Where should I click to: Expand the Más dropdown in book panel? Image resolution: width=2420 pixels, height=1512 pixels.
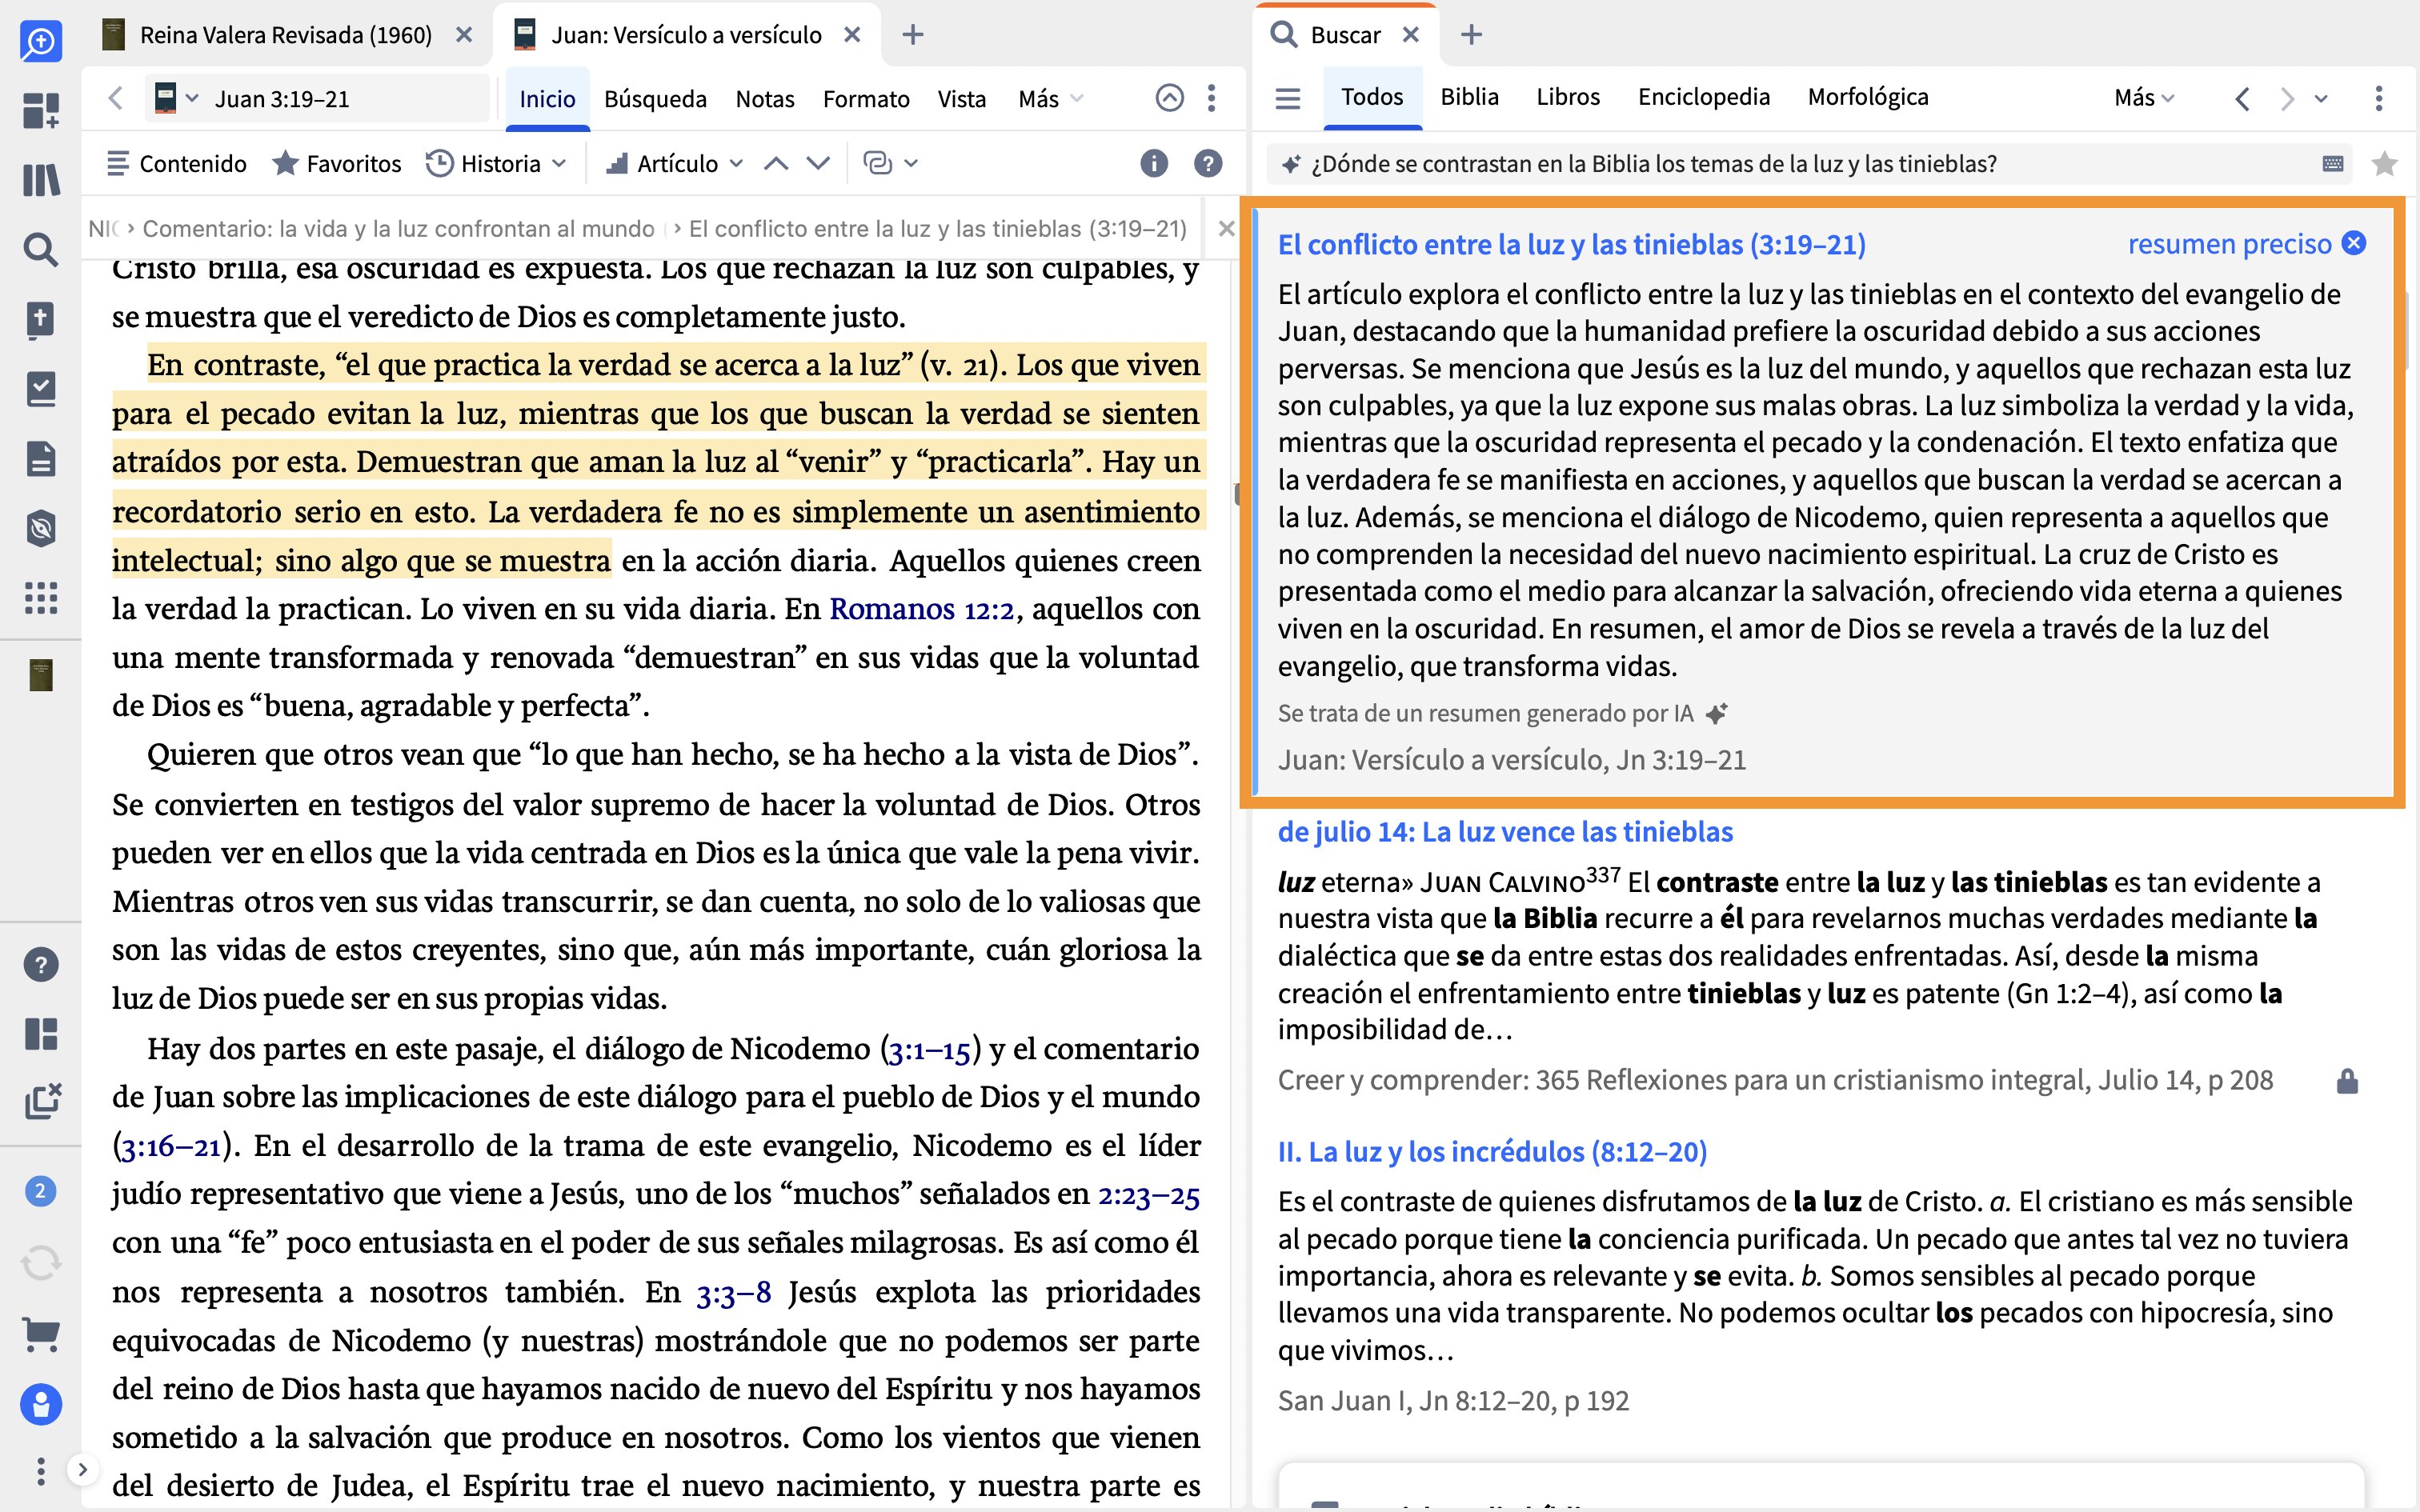coord(1050,99)
